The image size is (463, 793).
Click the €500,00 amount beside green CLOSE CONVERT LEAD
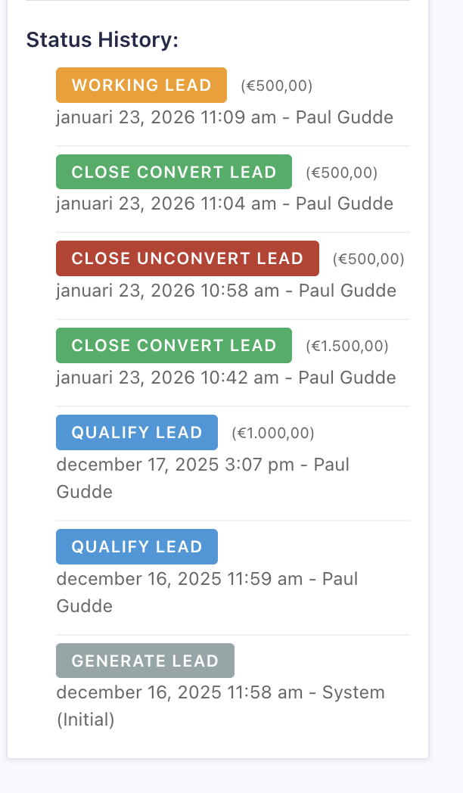pos(342,173)
